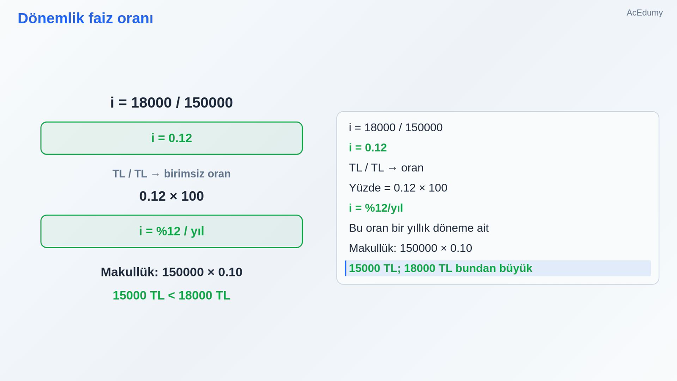Image resolution: width=677 pixels, height=381 pixels.
Task: Click the gray note "TL / TL → birimsiz oran"
Action: point(171,174)
